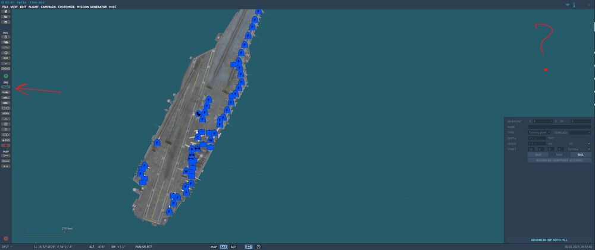The width and height of the screenshot is (595, 250).
Task: Click the save mission icon
Action: pyautogui.click(x=6, y=22)
